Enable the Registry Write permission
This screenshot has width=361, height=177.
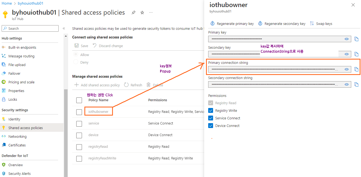[210, 110]
